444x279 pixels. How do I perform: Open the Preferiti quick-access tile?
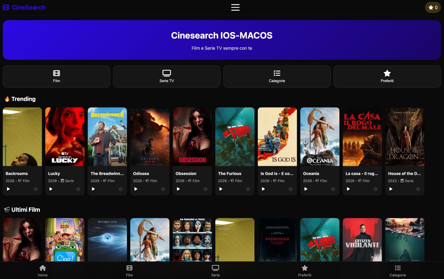[x=387, y=76]
